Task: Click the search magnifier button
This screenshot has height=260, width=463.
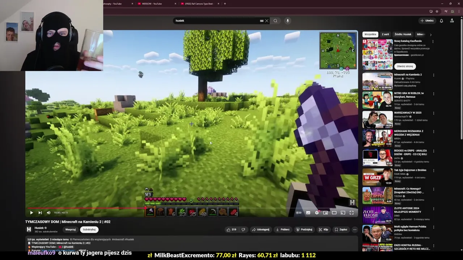Action: 275,21
